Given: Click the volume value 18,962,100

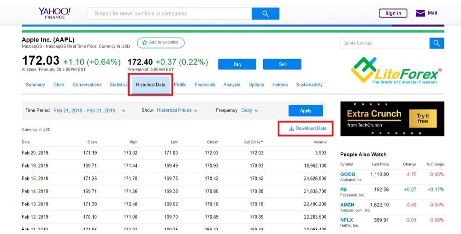Looking at the screenshot, I should pyautogui.click(x=315, y=166).
